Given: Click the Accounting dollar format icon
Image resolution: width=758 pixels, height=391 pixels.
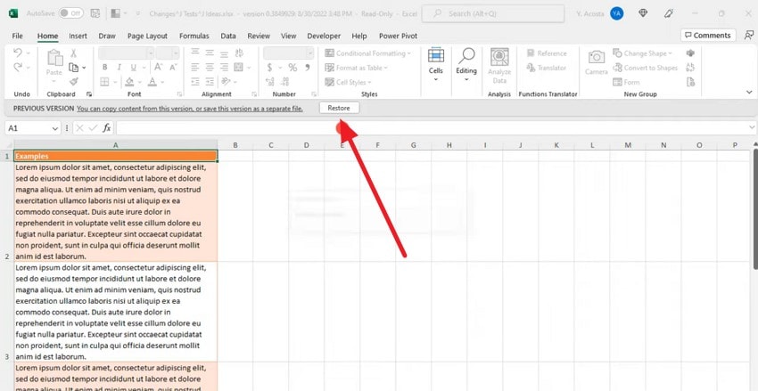Looking at the screenshot, I should pyautogui.click(x=269, y=68).
